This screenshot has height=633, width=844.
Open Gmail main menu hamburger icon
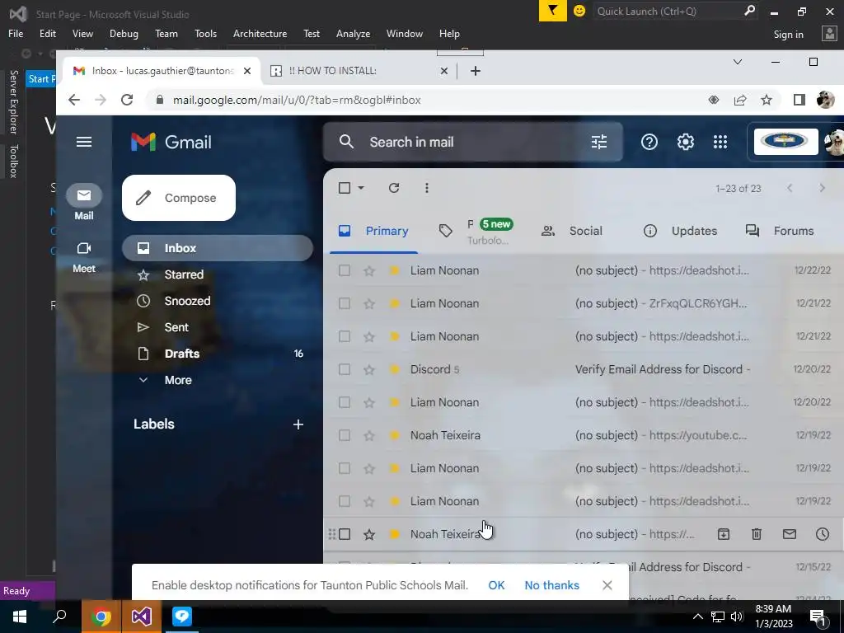point(84,142)
